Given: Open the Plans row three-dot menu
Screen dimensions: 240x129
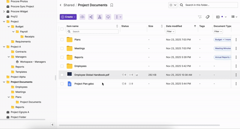Looking at the screenshot, I should point(236,40).
